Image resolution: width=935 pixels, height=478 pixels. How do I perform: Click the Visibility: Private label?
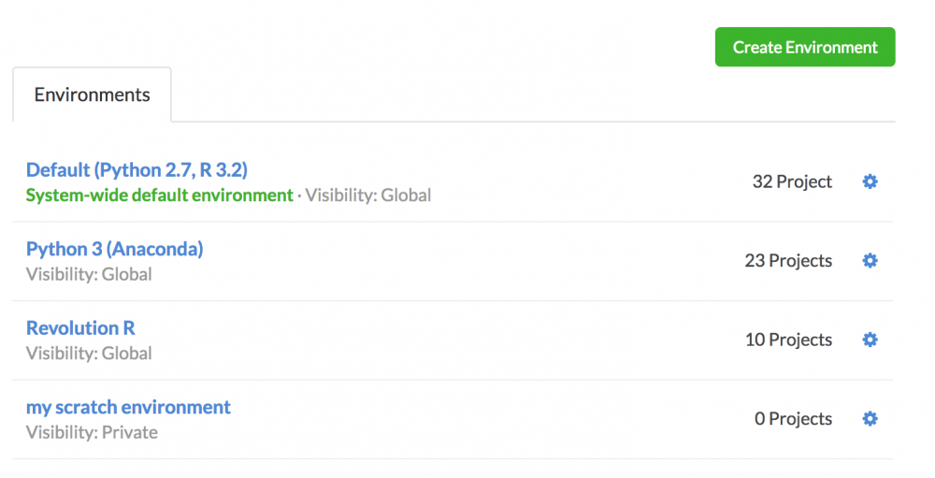pos(92,432)
